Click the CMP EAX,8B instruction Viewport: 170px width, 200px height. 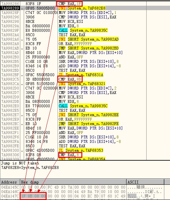pos(70,79)
